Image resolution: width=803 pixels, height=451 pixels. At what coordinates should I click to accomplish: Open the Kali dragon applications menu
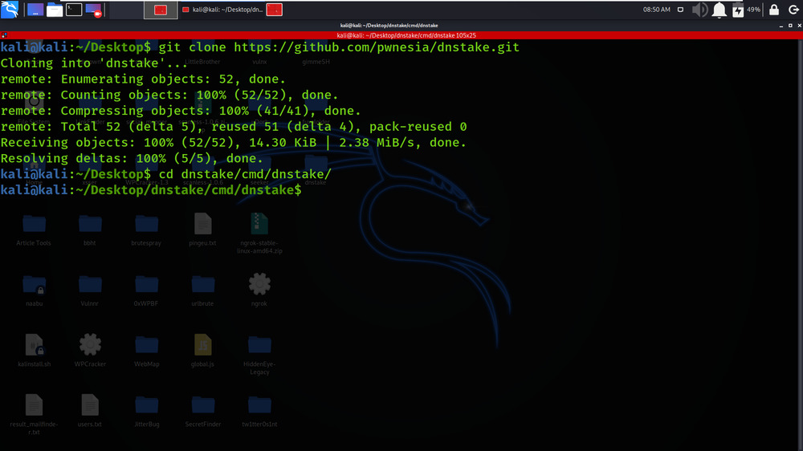(x=10, y=9)
